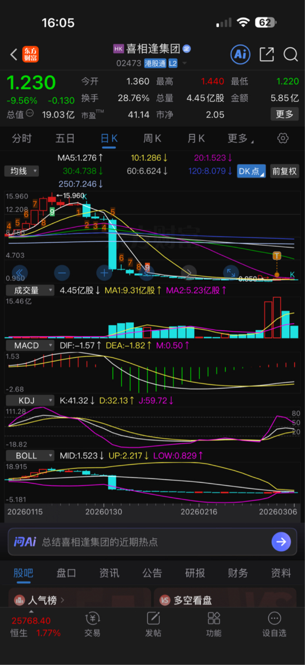Toggle the DK点 signal button

pyautogui.click(x=251, y=171)
